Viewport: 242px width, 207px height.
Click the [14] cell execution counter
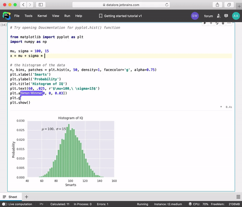click(4, 25)
